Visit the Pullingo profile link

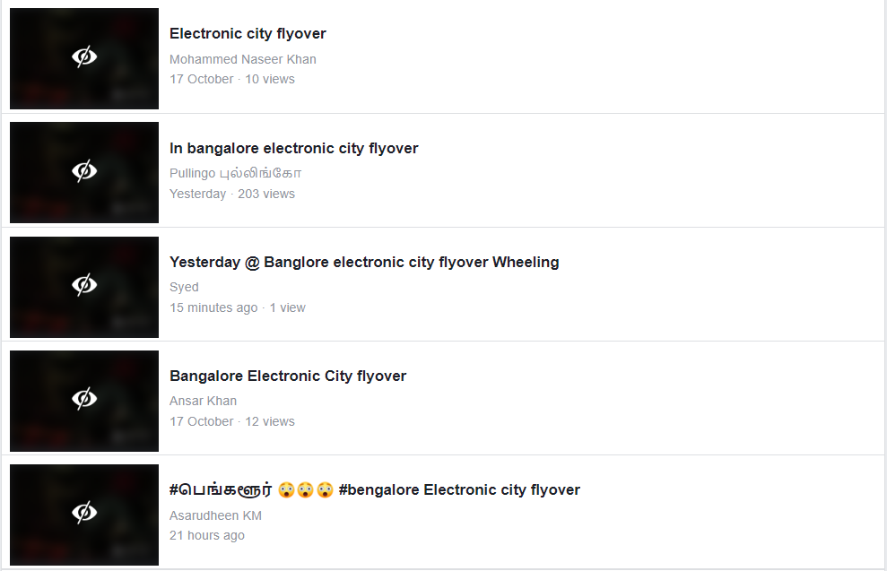(235, 173)
